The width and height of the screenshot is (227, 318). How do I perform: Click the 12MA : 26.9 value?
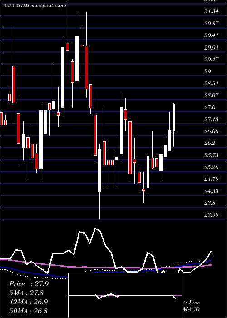pyautogui.click(x=28, y=302)
